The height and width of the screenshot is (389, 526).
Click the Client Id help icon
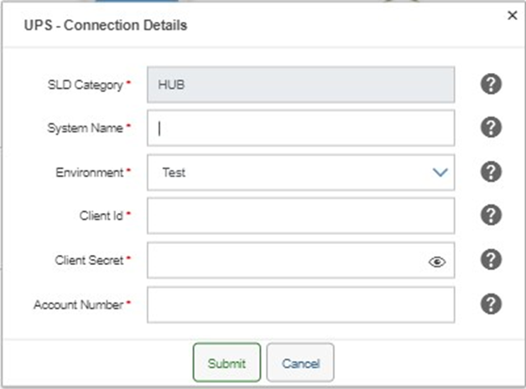(491, 215)
